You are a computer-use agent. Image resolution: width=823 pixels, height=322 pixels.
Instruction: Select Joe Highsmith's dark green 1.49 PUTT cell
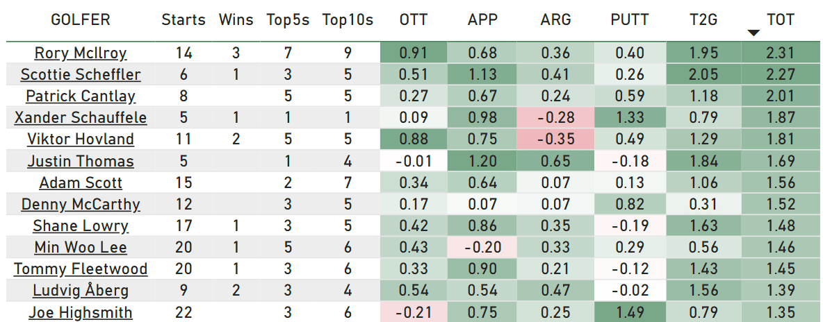point(630,313)
